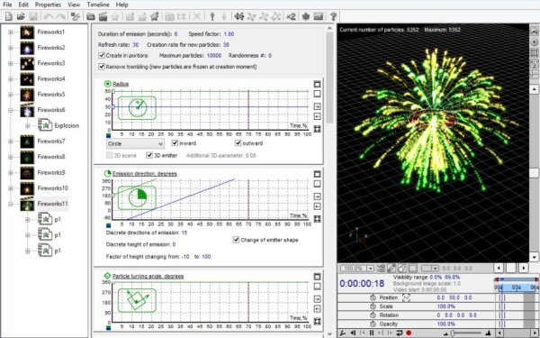
Task: Open the Properties menu
Action: tap(48, 5)
